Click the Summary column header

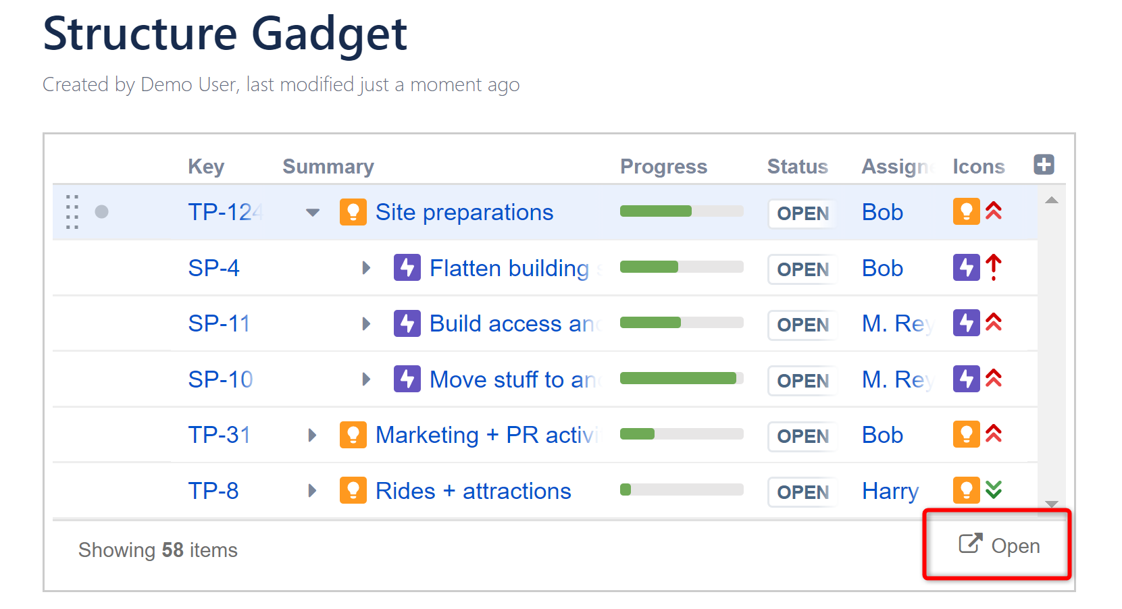tap(328, 167)
